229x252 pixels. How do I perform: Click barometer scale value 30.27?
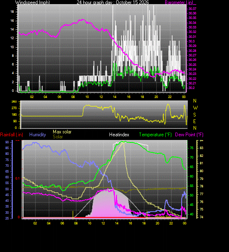192,55
